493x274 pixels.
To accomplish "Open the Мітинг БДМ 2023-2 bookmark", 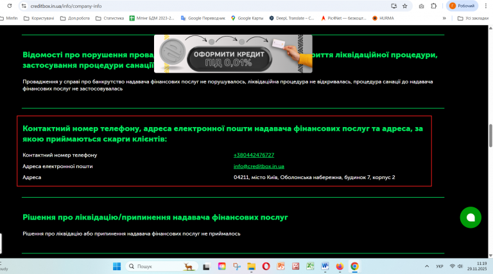I will (152, 18).
